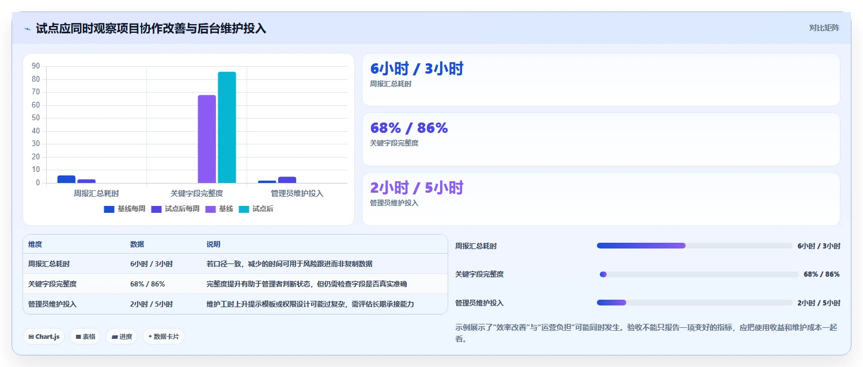Click the 数据 column header
863x367 pixels.
click(x=137, y=244)
